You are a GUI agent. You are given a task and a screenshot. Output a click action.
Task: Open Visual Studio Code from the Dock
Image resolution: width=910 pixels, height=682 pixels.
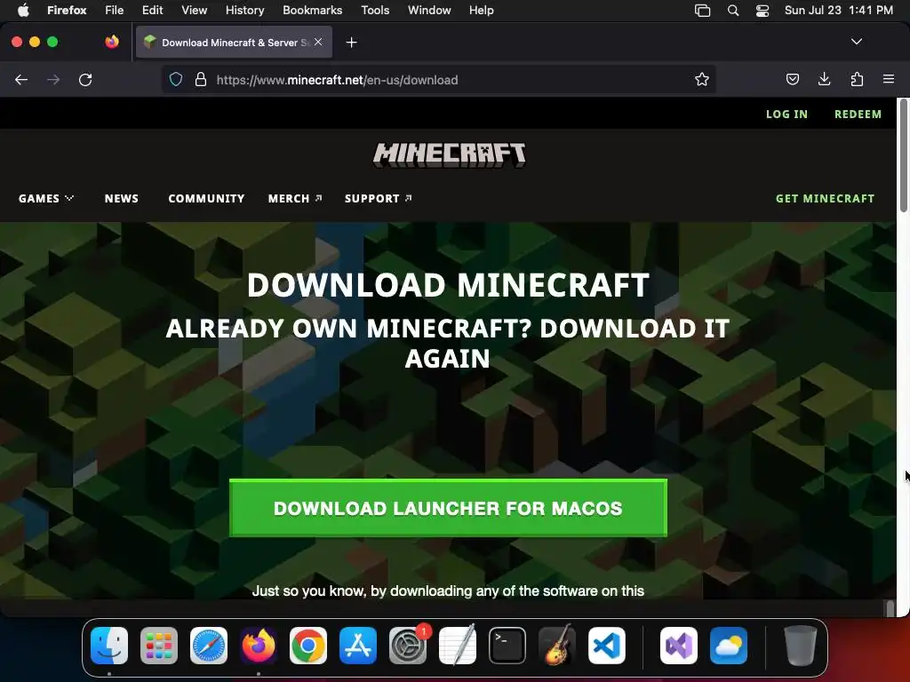pyautogui.click(x=606, y=646)
